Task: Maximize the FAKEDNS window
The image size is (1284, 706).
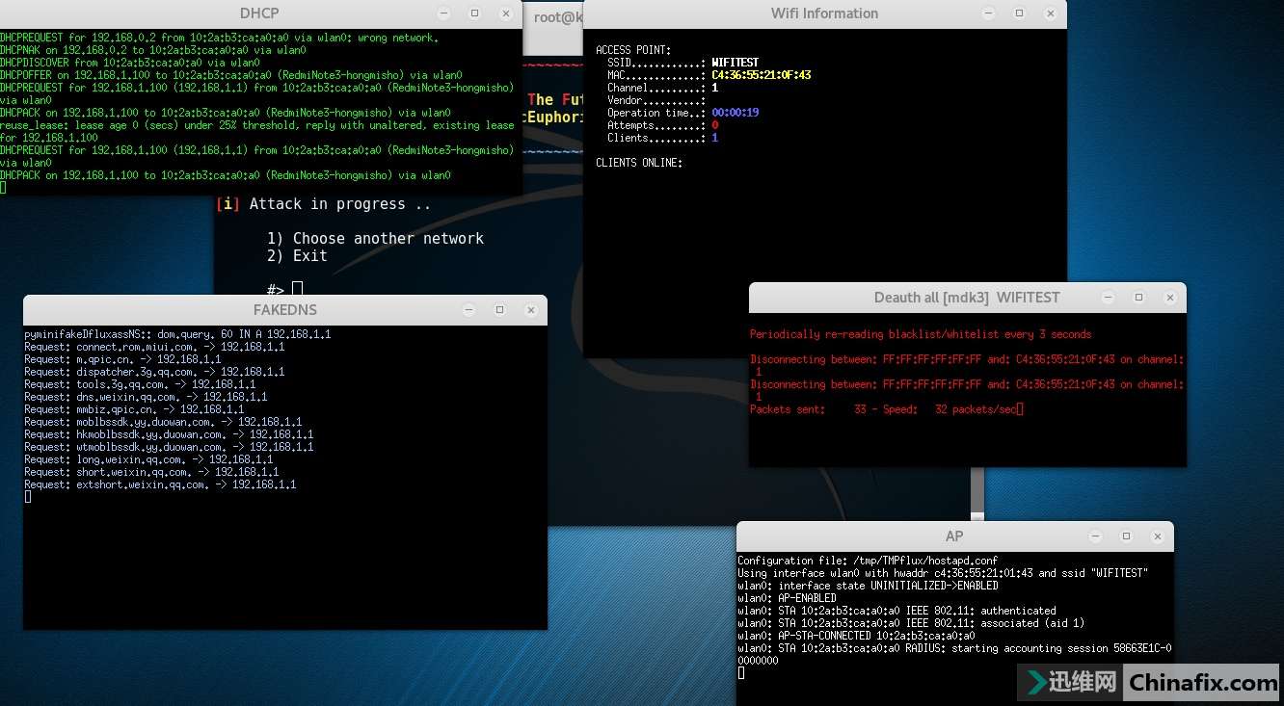Action: pos(499,310)
